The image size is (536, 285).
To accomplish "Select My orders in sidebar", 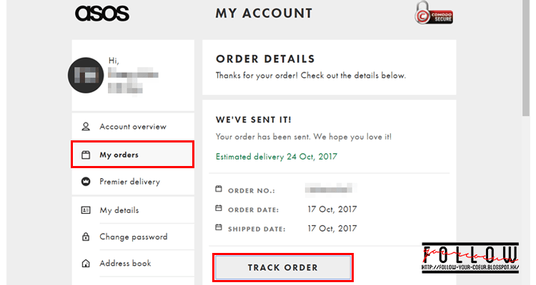I will (119, 155).
